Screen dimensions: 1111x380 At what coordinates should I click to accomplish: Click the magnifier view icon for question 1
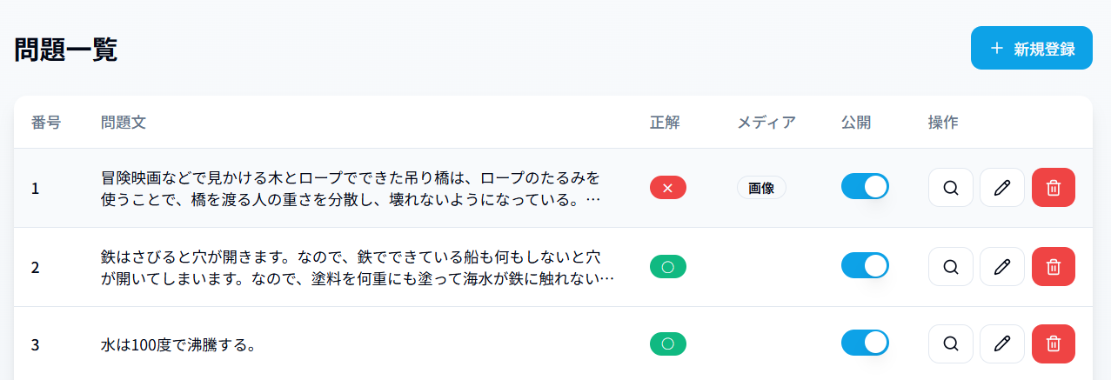coord(950,188)
